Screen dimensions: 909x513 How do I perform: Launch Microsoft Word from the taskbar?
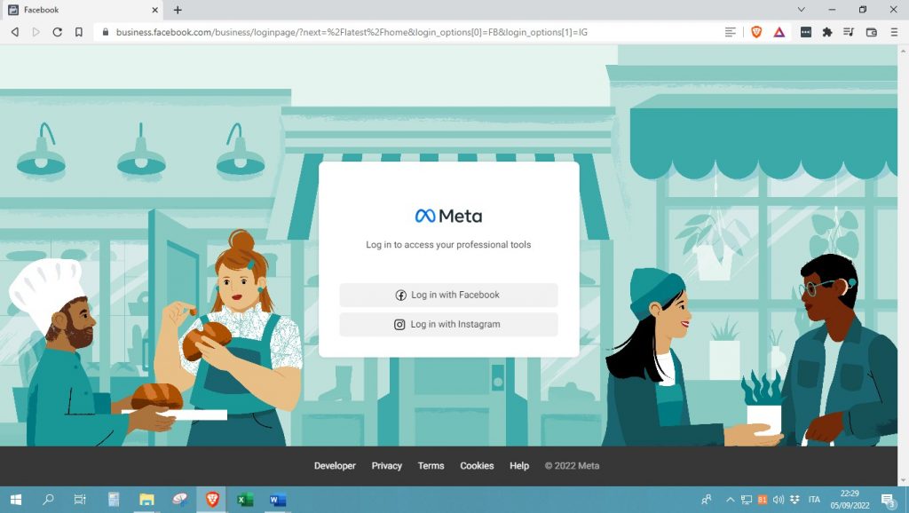tap(278, 500)
